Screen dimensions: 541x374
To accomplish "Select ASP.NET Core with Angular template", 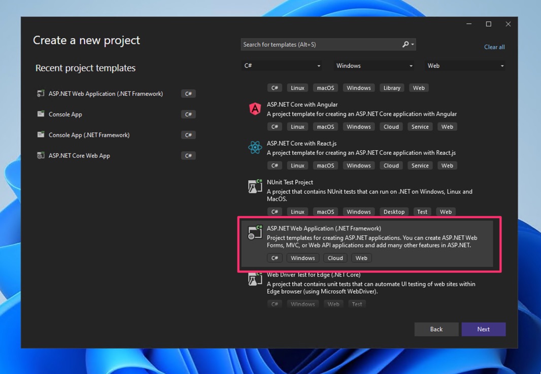I will 302,105.
